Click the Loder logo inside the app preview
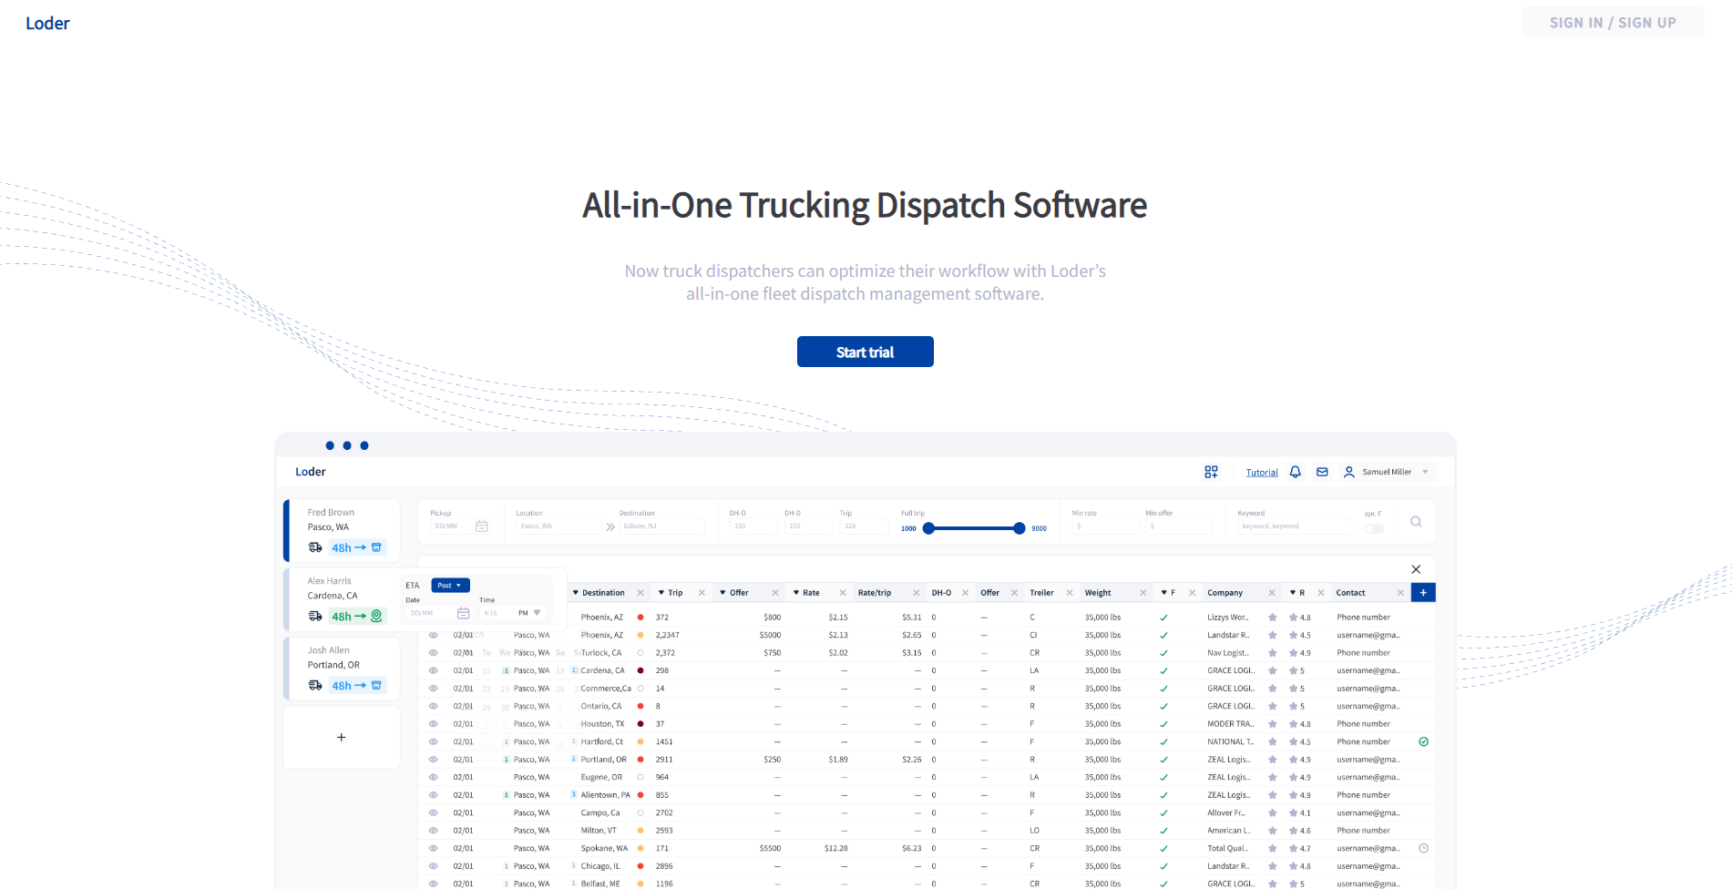1732x889 pixels. click(311, 472)
